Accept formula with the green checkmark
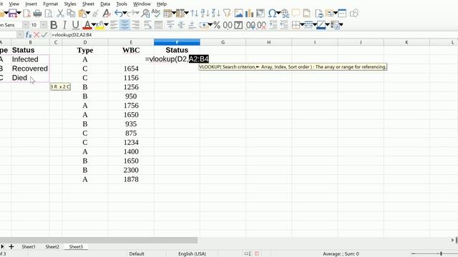This screenshot has width=458, height=257. point(44,35)
